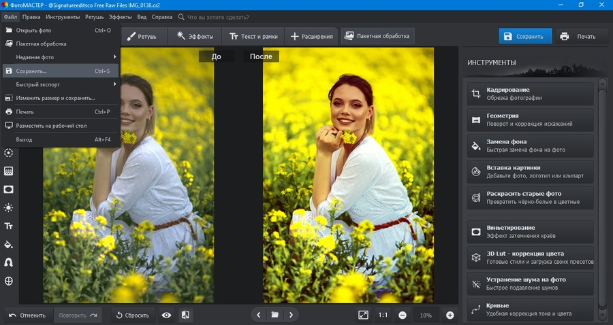Screen dimensions: 613x325
Task: Open the Вид menu
Action: click(x=142, y=17)
